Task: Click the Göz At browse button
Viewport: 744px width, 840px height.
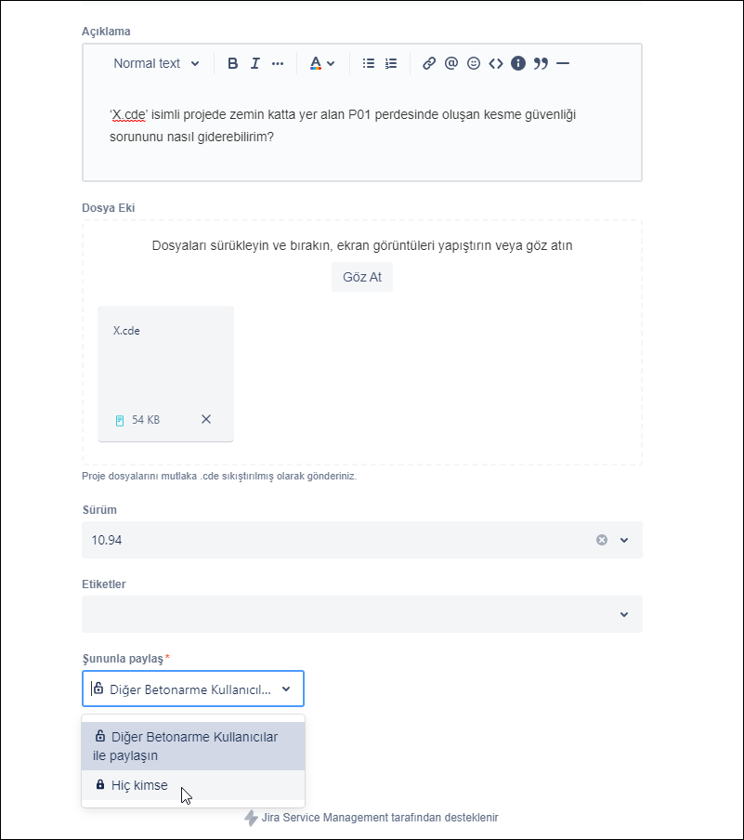Action: 362,277
